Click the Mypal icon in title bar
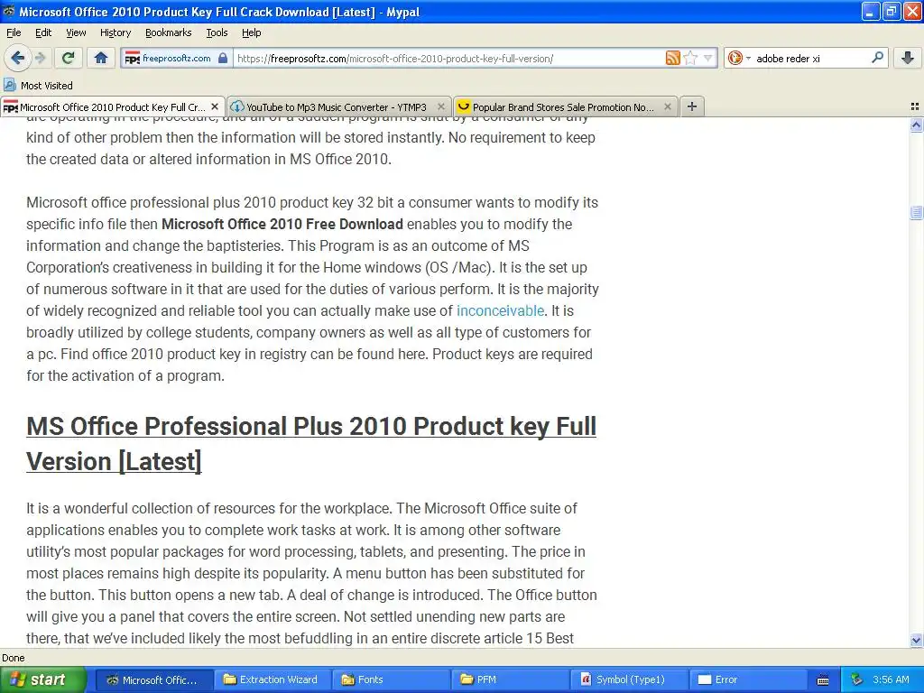The width and height of the screenshot is (924, 693). pyautogui.click(x=9, y=11)
